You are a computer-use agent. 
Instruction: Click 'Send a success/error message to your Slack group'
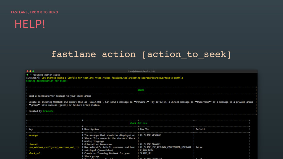[60, 96]
